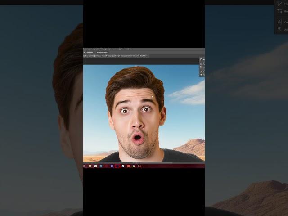Open the Справка menu
Viewport: 288px width, 216px height.
pos(130,49)
